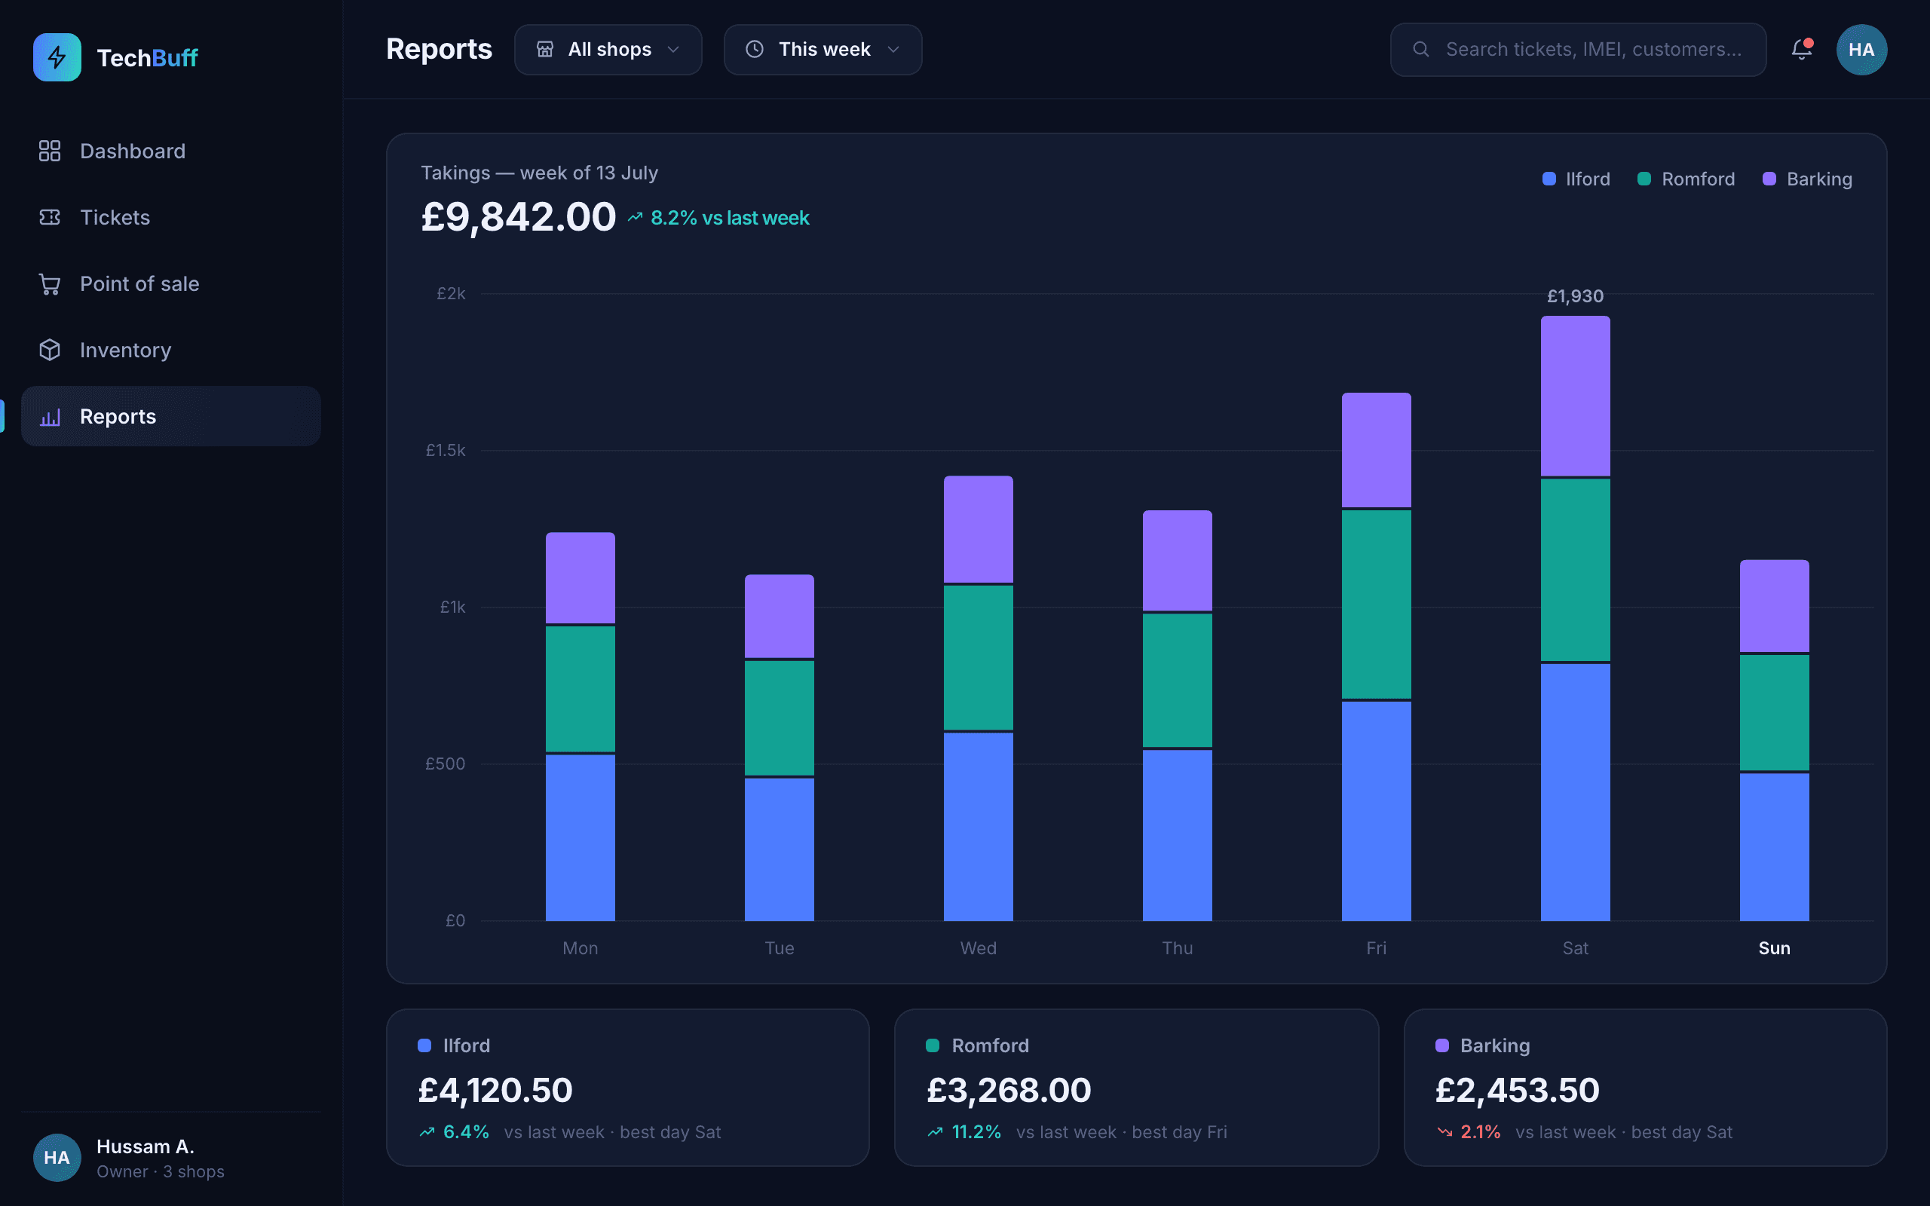Click the £9,842.00 total takings figure
This screenshot has width=1930, height=1206.
tap(519, 216)
